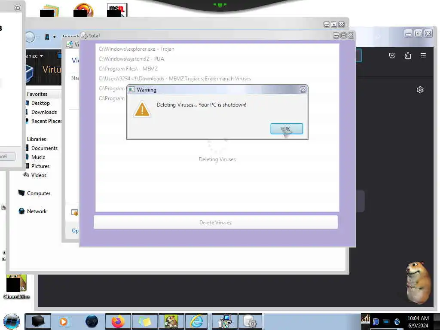Click the round blue tray icon
Image resolution: width=440 pixels, height=330 pixels.
tap(397, 321)
